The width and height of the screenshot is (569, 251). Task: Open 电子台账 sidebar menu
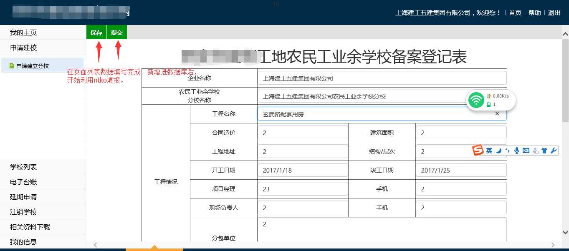coord(43,182)
